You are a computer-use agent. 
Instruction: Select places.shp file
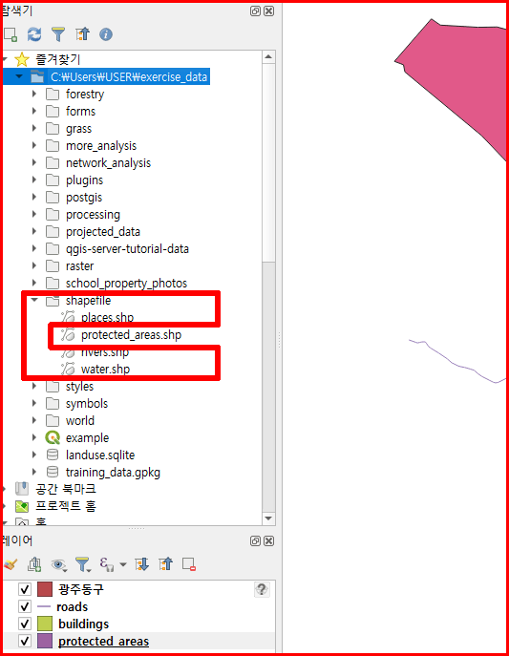coord(108,318)
